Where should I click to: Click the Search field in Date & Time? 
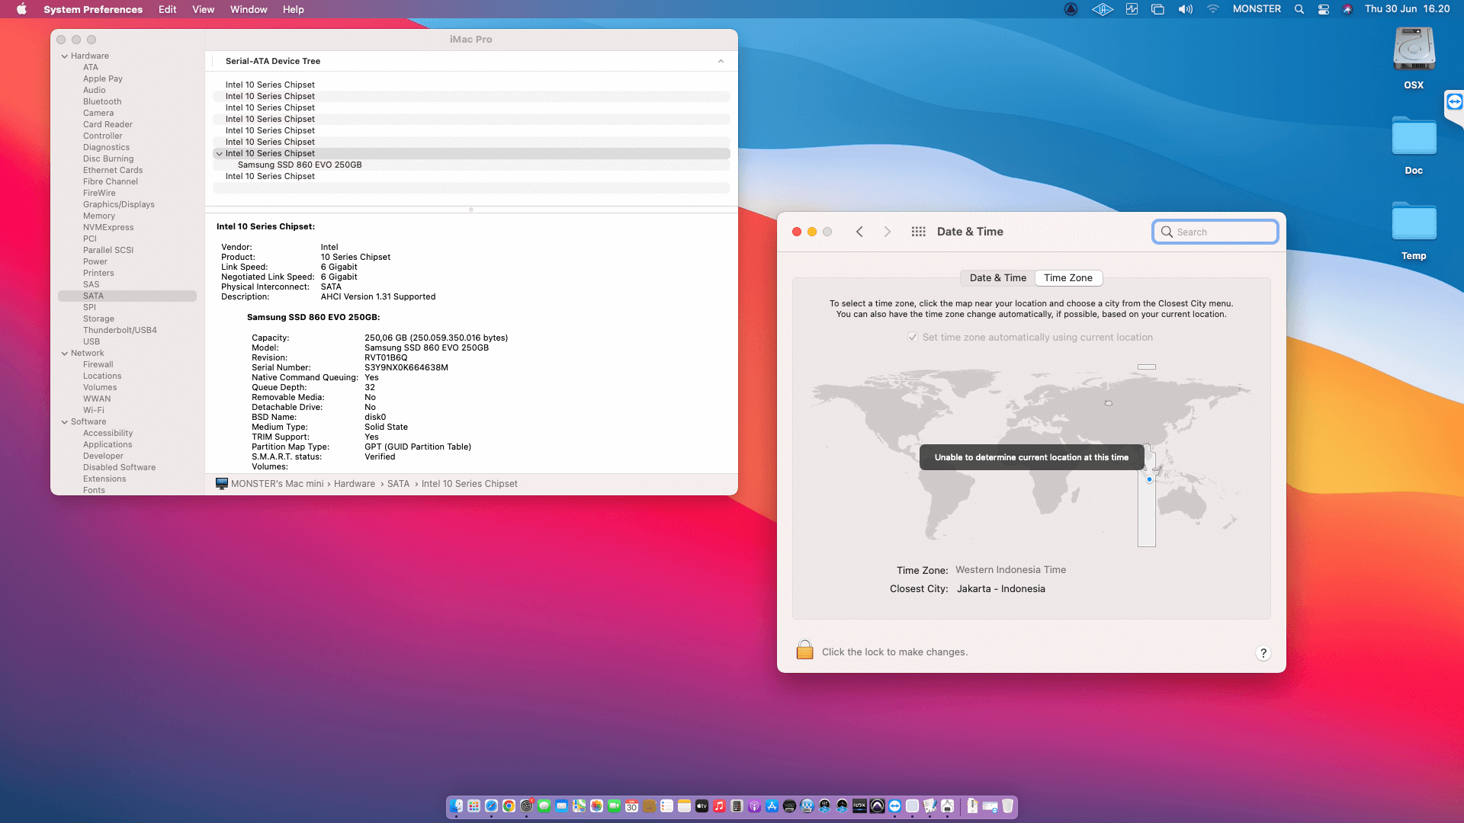pos(1215,232)
